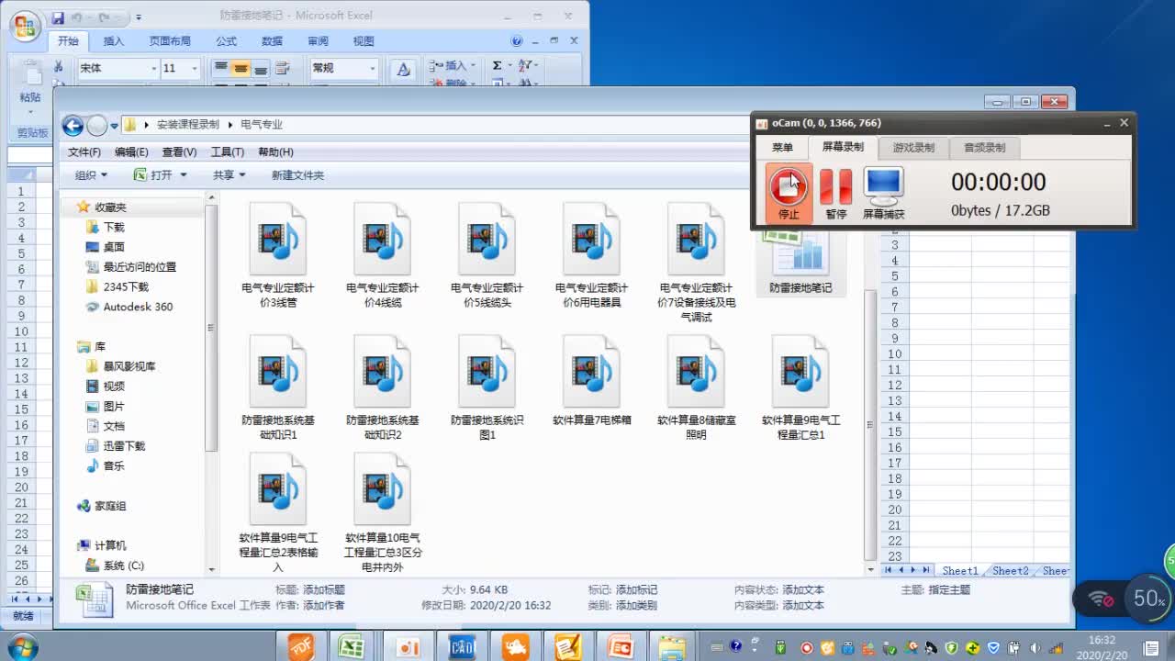Image resolution: width=1175 pixels, height=661 pixels.
Task: Open the font size 11 dropdown
Action: pyautogui.click(x=194, y=69)
